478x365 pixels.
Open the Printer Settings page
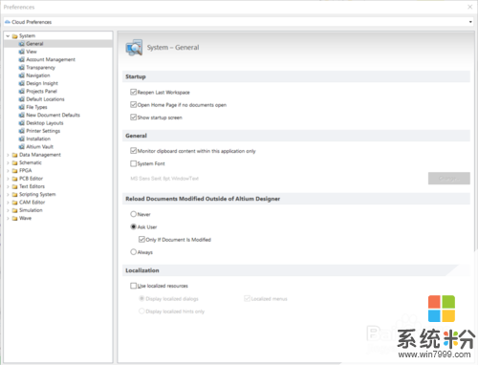pyautogui.click(x=43, y=131)
